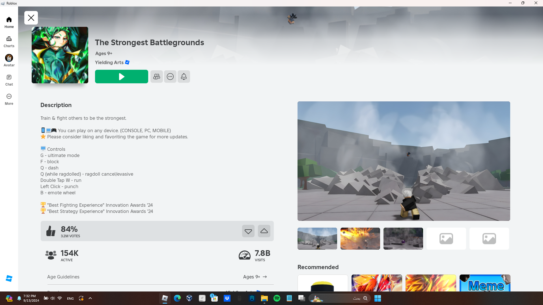The width and height of the screenshot is (543, 305).
Task: Click the Recommended section heading
Action: (x=318, y=267)
